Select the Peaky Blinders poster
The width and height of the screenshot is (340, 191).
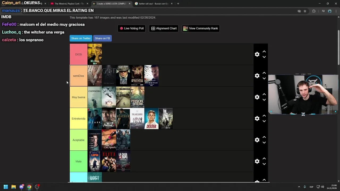123,76
